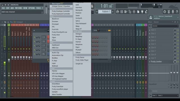Image resolution: width=180 pixels, height=101 pixels.
Task: Select Sytrus from plugin list
Action: (78, 21)
